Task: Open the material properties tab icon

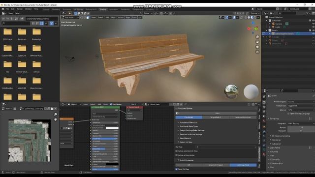Action: pos(264,154)
